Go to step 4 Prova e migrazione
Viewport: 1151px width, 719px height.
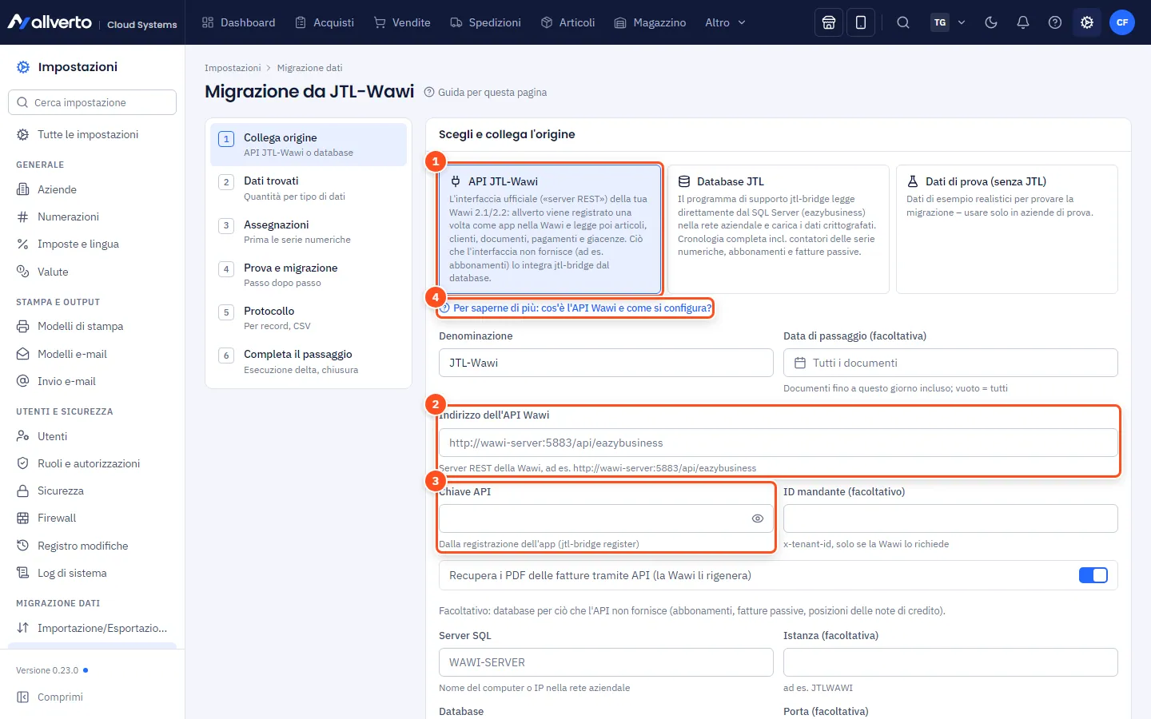309,275
